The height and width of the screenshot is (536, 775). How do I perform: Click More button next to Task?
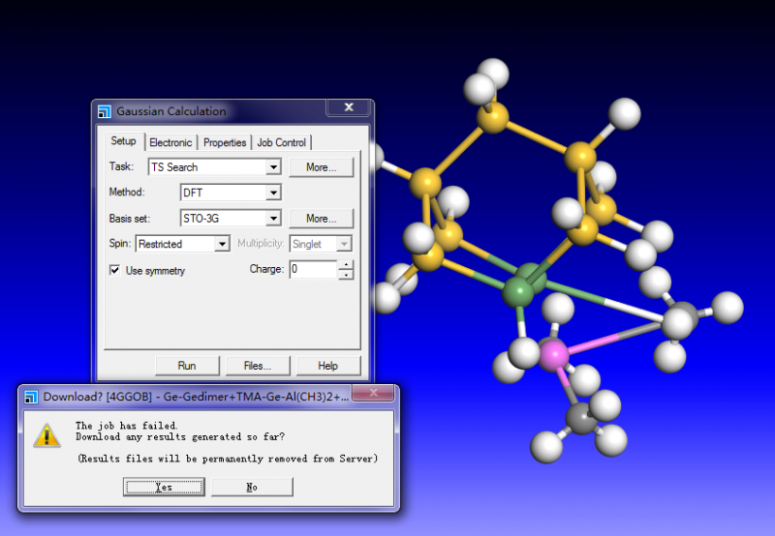coord(322,167)
